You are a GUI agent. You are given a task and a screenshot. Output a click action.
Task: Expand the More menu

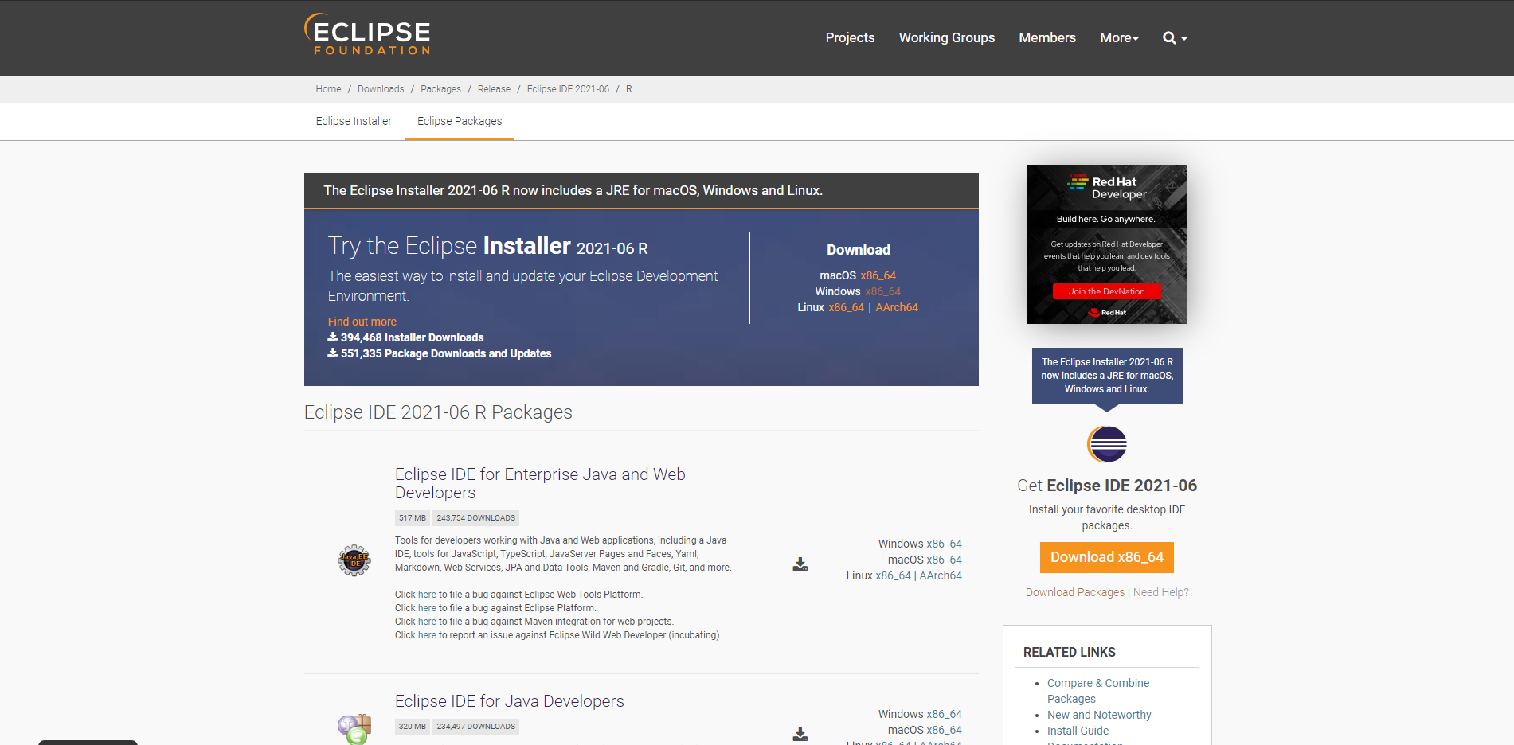(x=1119, y=37)
